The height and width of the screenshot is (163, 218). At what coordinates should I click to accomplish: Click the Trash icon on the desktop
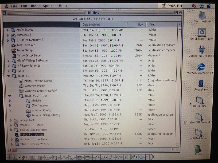coord(198,149)
